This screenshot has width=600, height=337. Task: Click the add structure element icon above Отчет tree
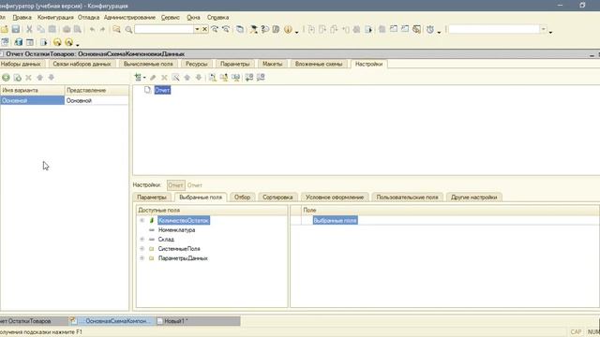(138, 77)
